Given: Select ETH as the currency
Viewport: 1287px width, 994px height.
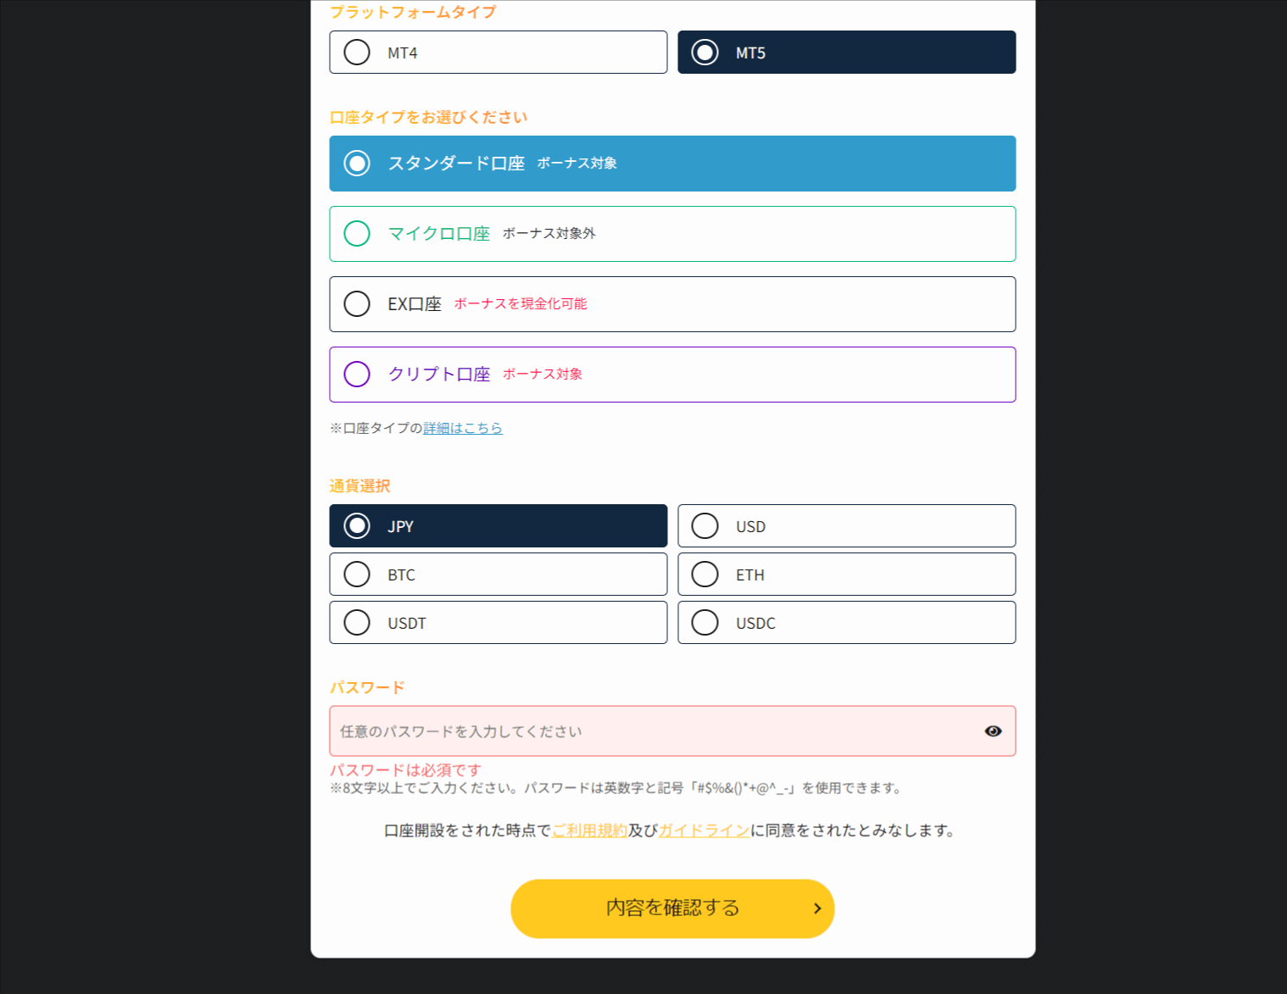Looking at the screenshot, I should 845,574.
